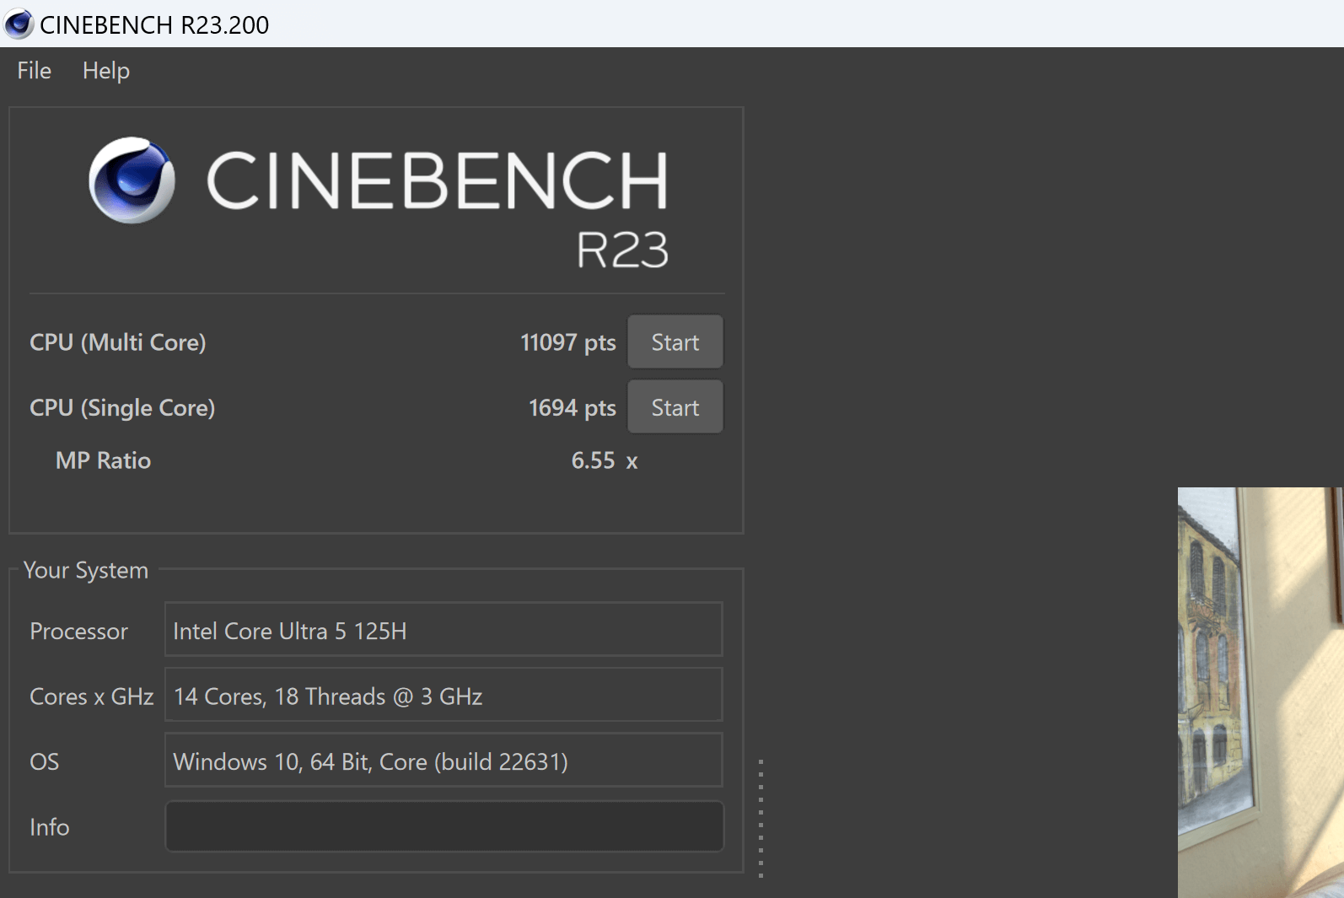The width and height of the screenshot is (1344, 898).
Task: Click the dotted panel splitter handle
Action: [x=761, y=819]
